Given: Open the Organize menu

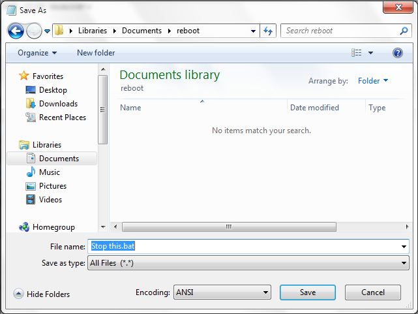Looking at the screenshot, I should pos(37,53).
